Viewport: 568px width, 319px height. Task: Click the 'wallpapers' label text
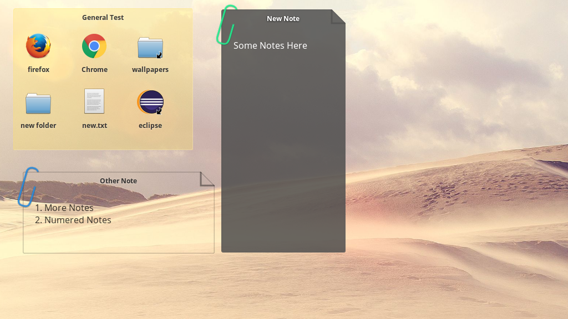pos(150,70)
